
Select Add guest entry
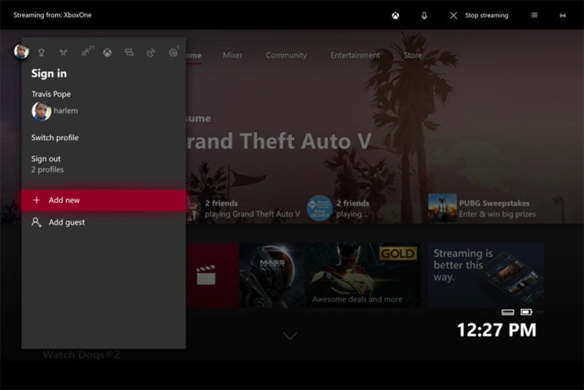coord(104,222)
